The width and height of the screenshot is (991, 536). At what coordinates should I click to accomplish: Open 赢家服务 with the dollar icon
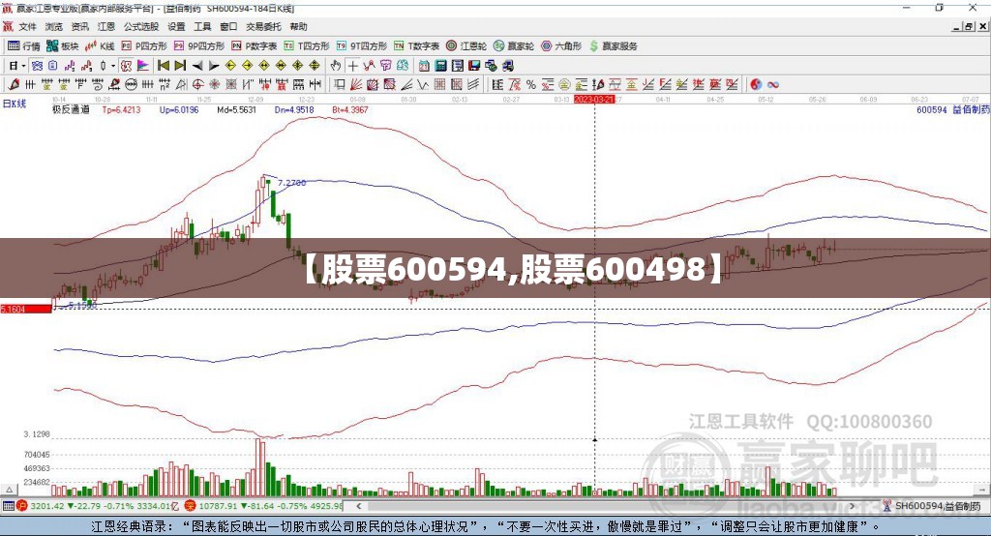pyautogui.click(x=613, y=46)
